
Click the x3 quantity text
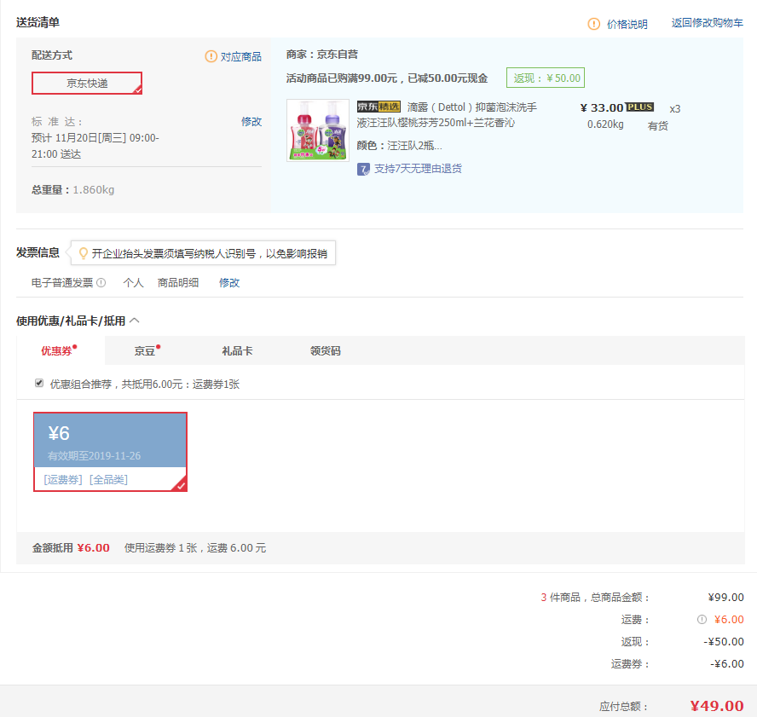pyautogui.click(x=675, y=109)
